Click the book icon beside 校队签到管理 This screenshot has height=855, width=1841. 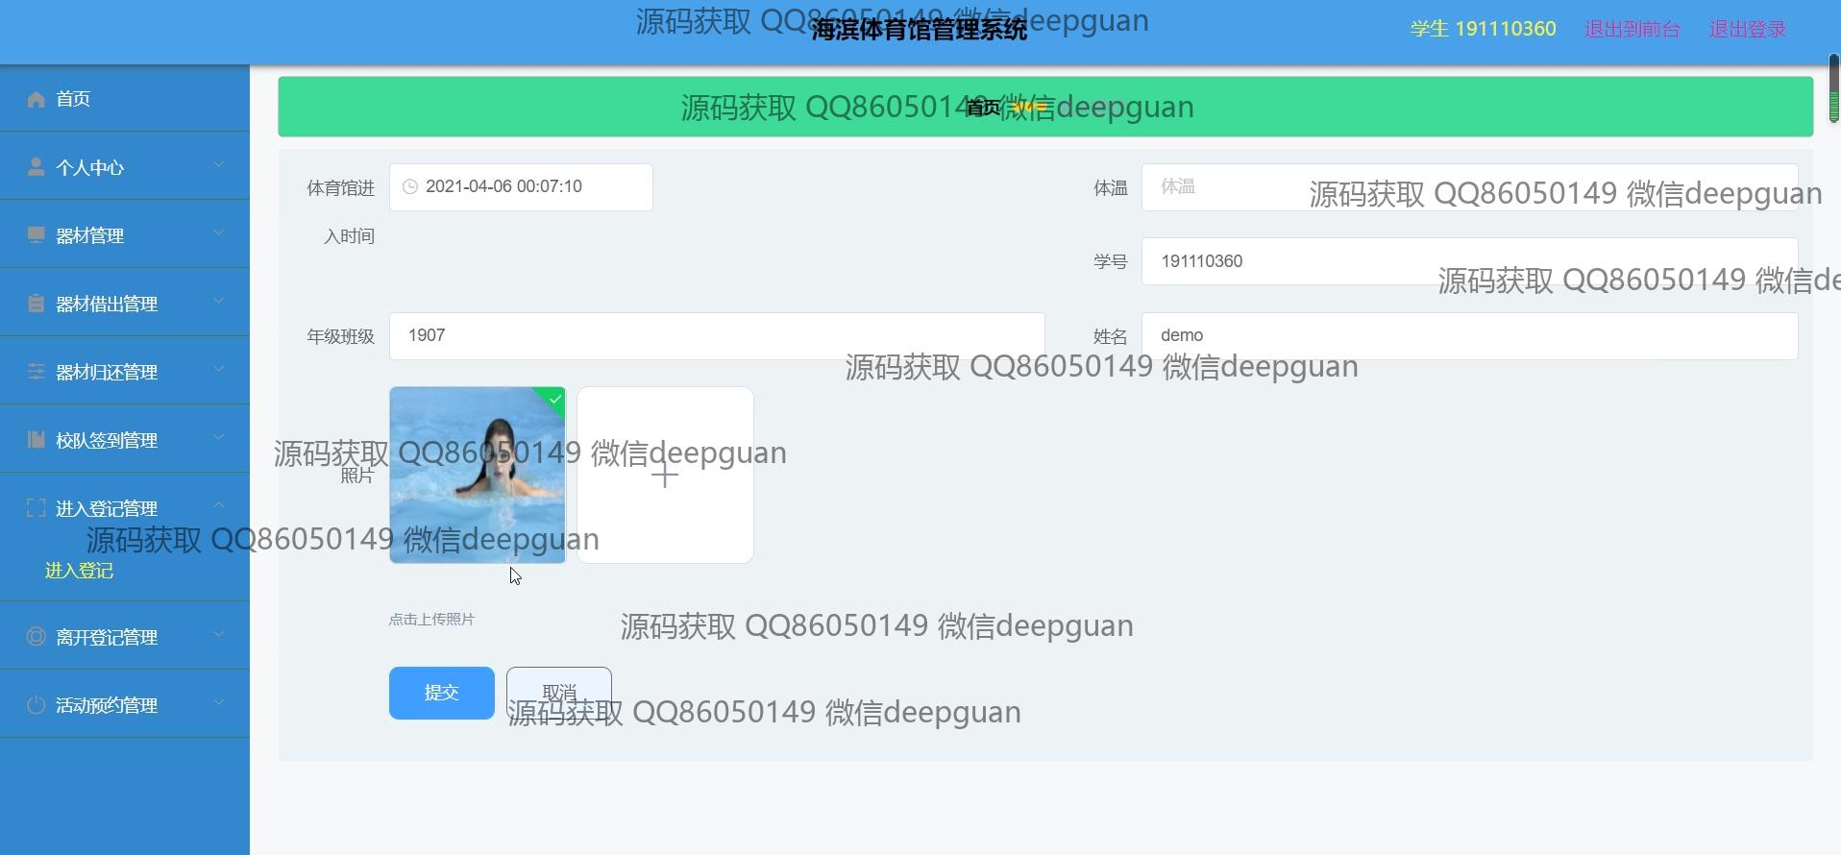tap(37, 440)
